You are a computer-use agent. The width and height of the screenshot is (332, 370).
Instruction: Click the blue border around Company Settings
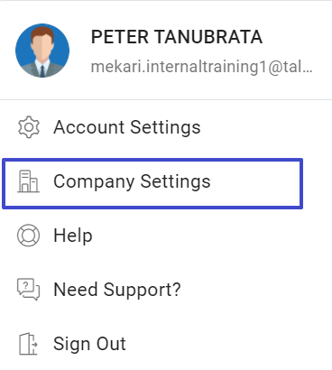(x=152, y=160)
